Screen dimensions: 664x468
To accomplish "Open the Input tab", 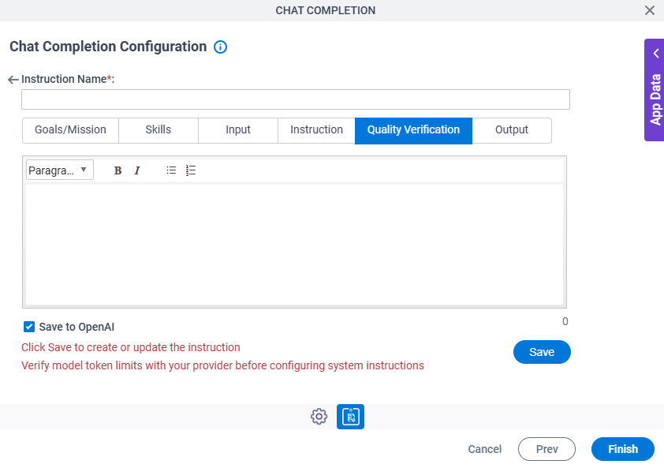I will point(238,129).
